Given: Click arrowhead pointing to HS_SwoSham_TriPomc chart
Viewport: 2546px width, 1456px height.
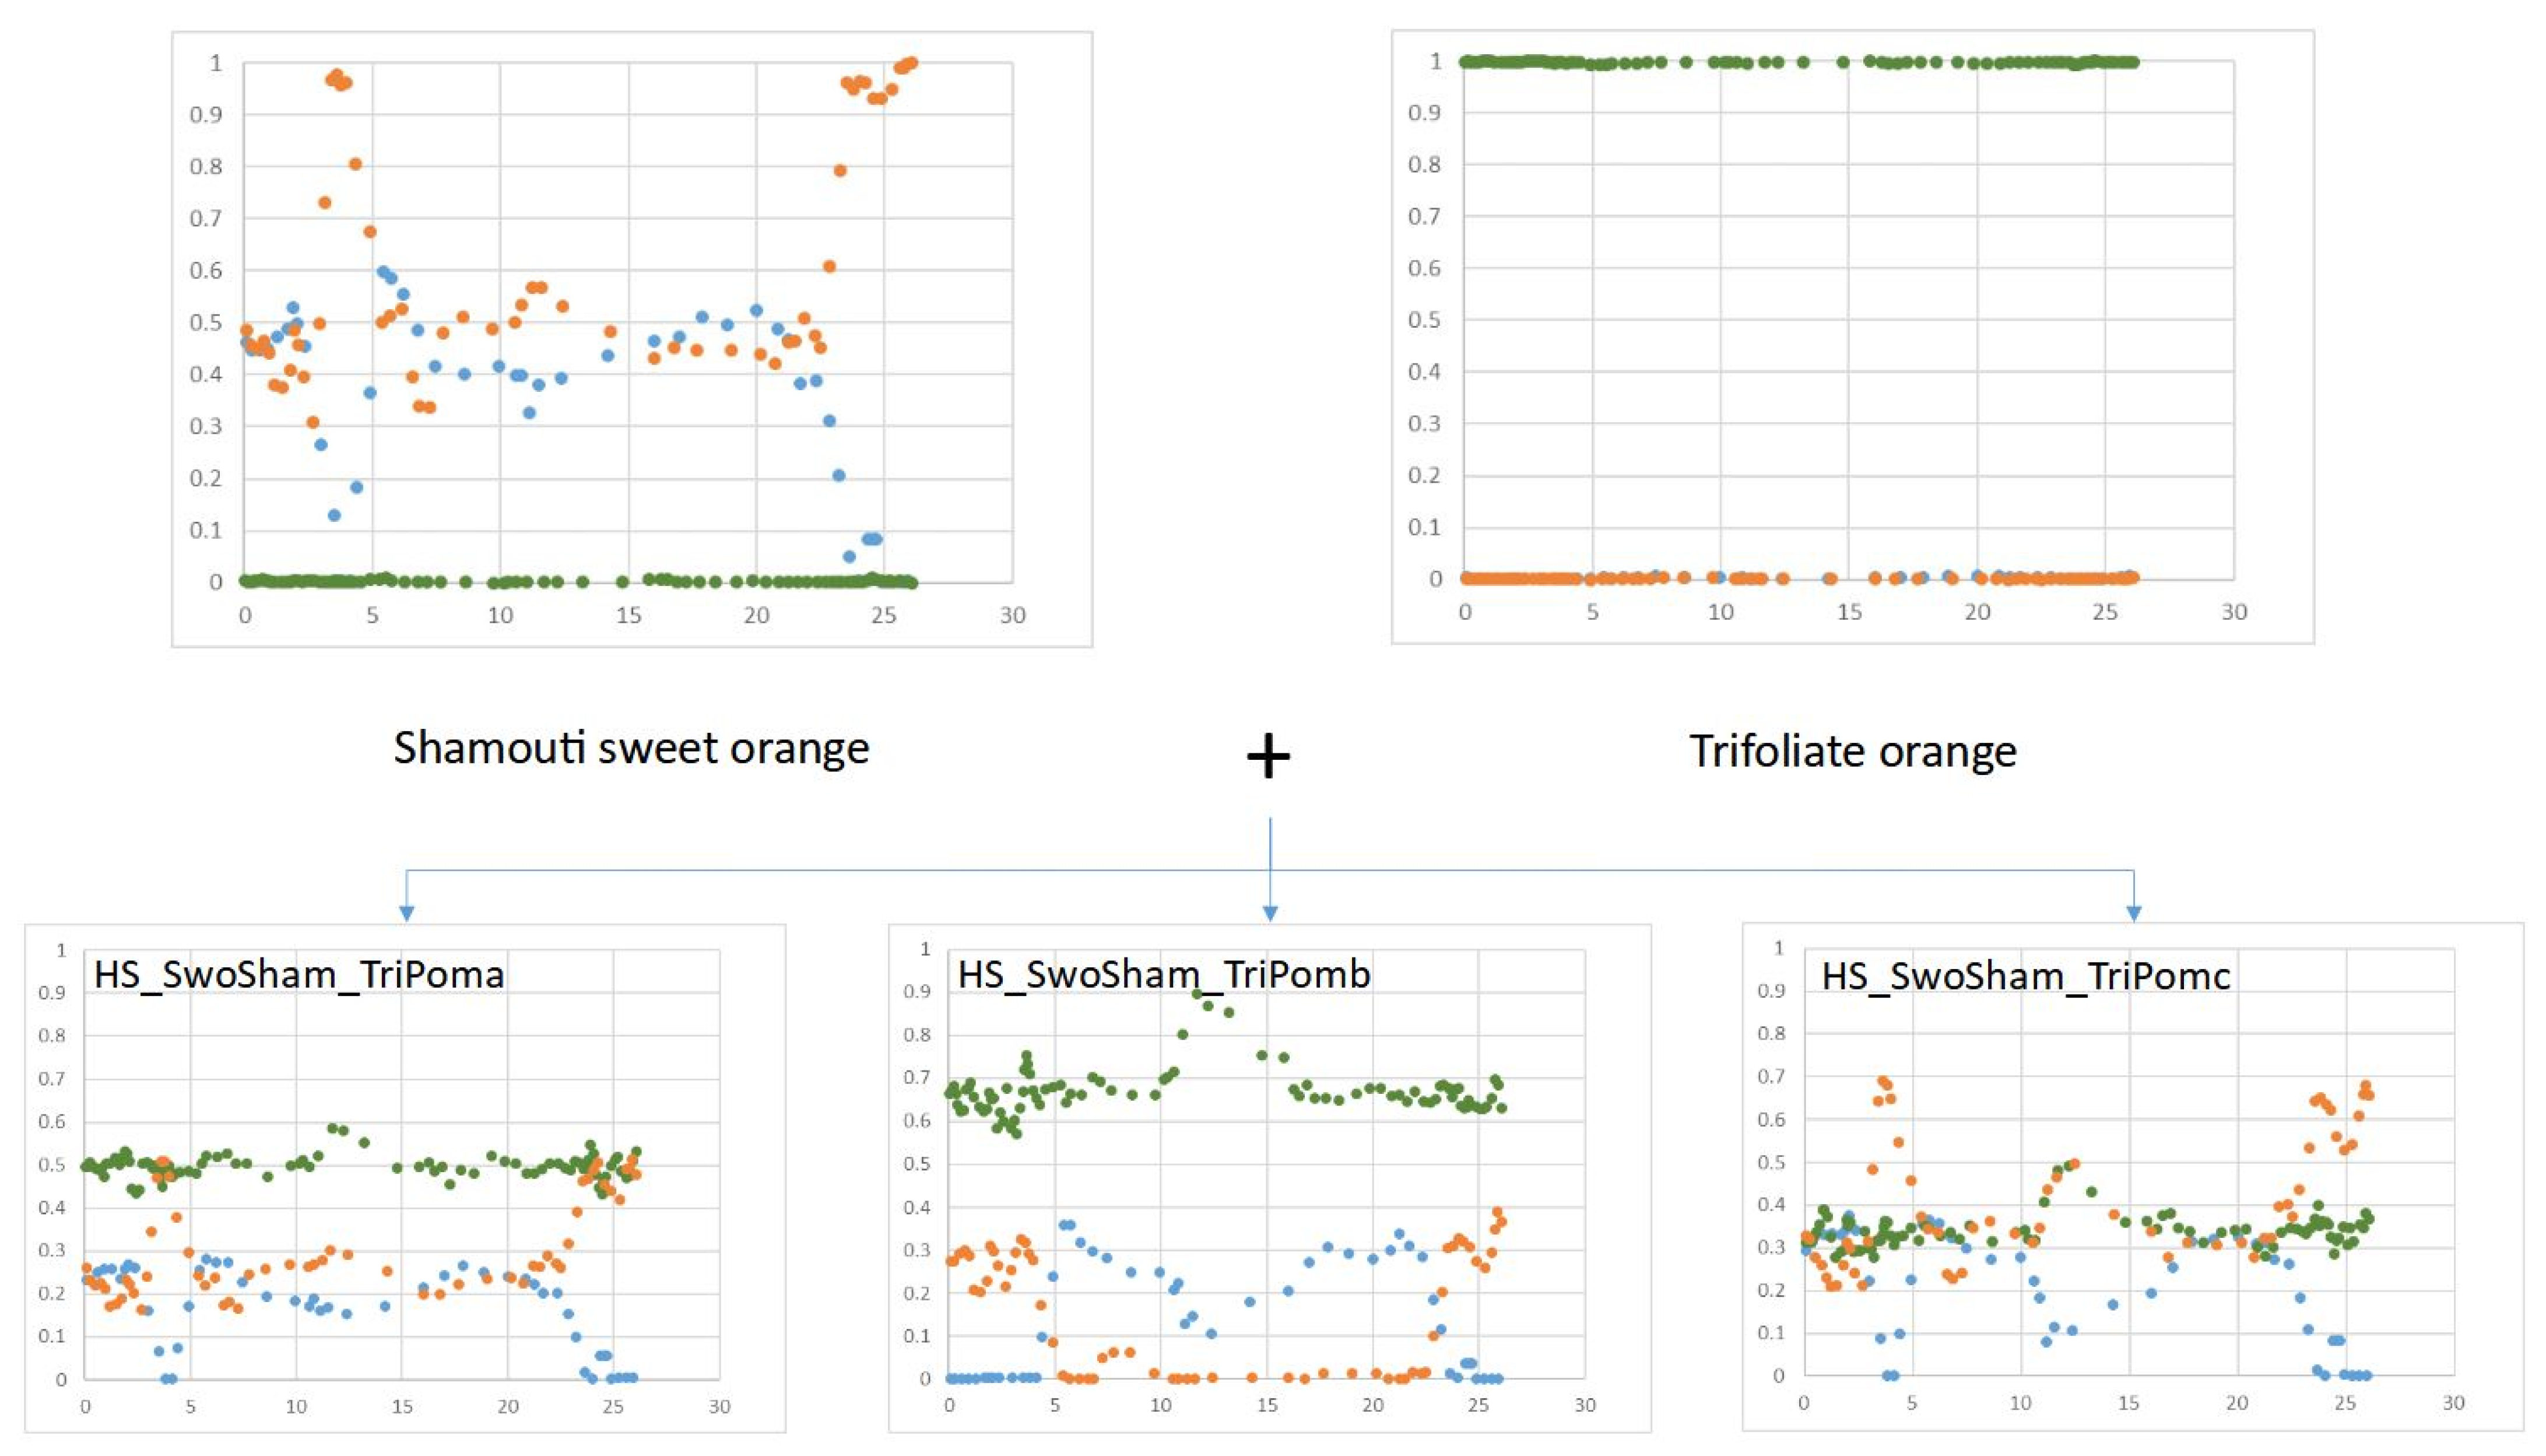Looking at the screenshot, I should [2133, 912].
